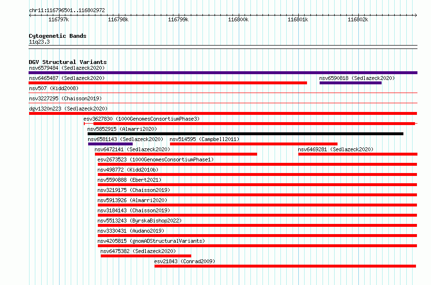Open nsv4205815 (gnomADStructuralVariants) label
Image resolution: width=431 pixels, height=285 pixels.
tap(151, 241)
